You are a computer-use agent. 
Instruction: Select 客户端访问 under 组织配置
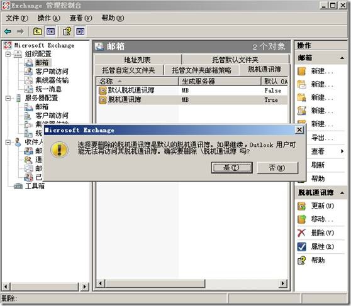tap(52, 72)
